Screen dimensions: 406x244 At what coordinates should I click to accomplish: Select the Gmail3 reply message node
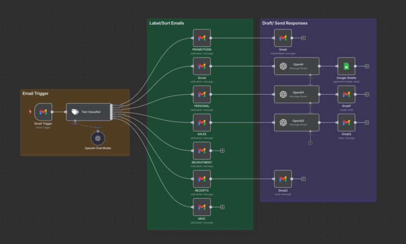(x=346, y=123)
